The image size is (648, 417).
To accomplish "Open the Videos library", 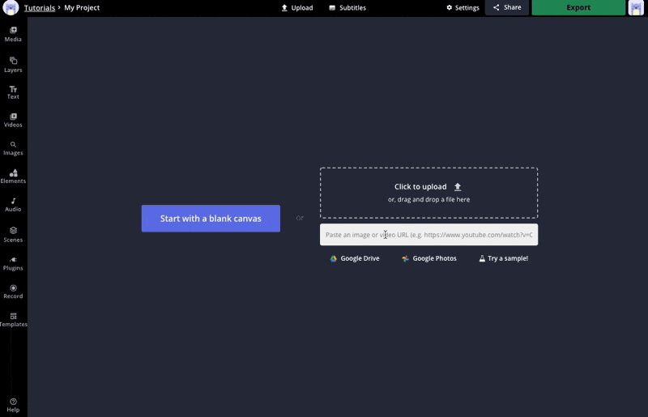I will point(13,121).
